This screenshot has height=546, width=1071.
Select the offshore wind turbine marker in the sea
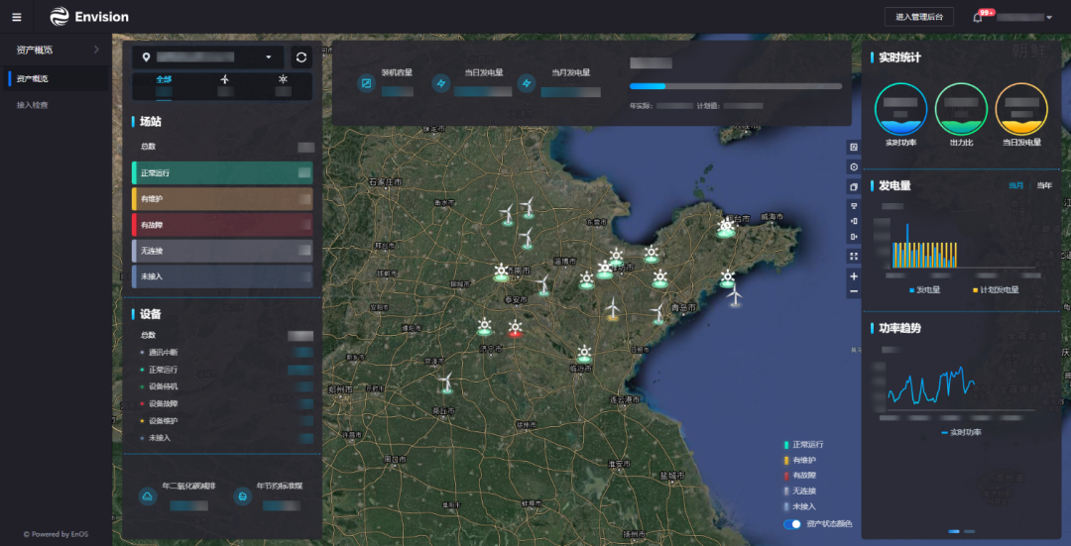(735, 295)
